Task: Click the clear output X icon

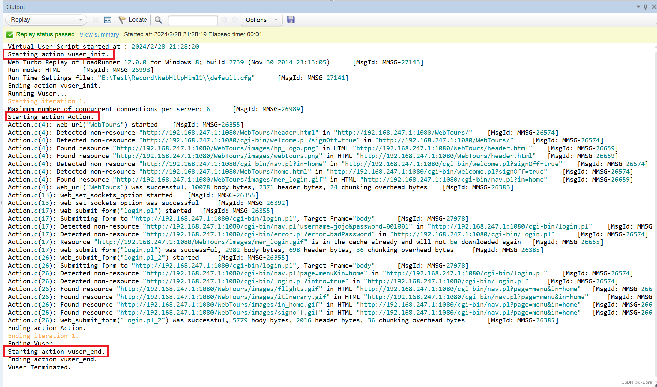Action: (x=96, y=20)
